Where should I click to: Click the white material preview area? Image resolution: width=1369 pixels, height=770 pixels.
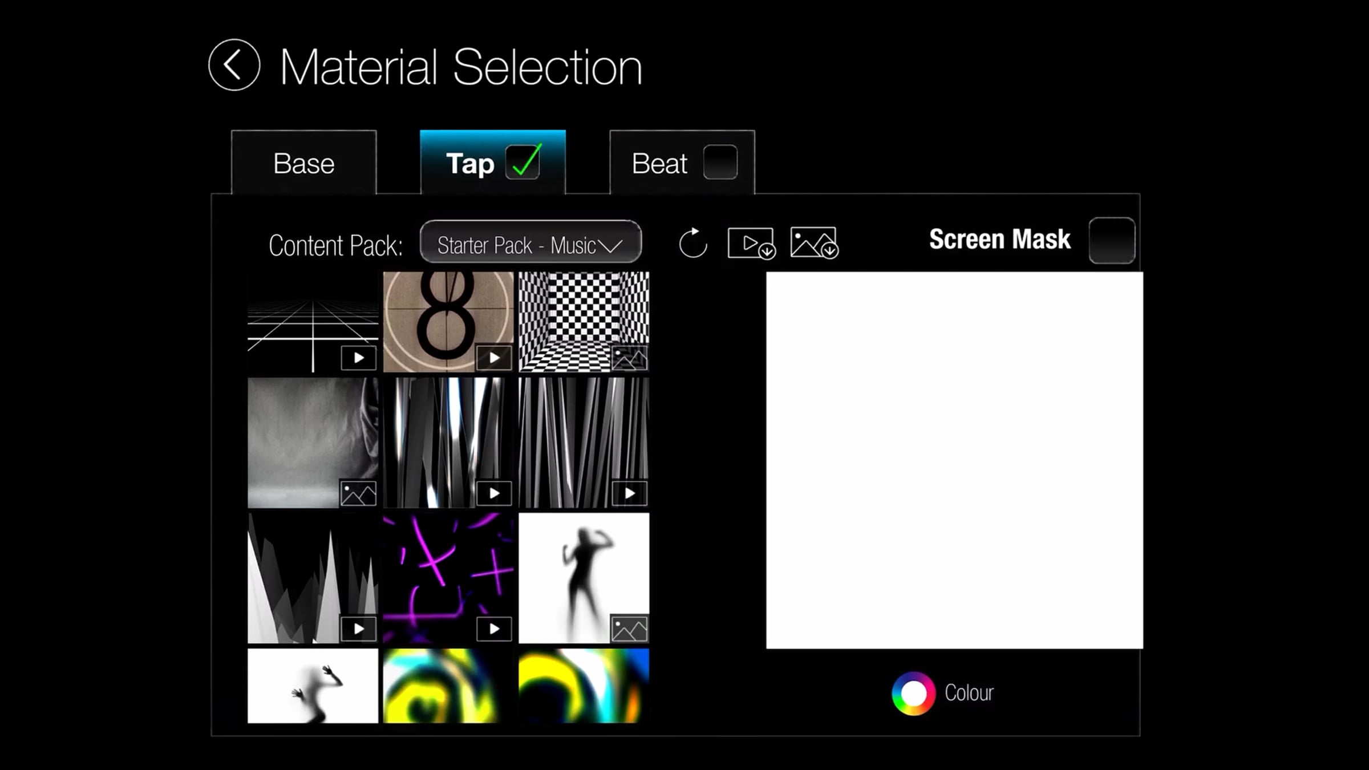(x=954, y=460)
